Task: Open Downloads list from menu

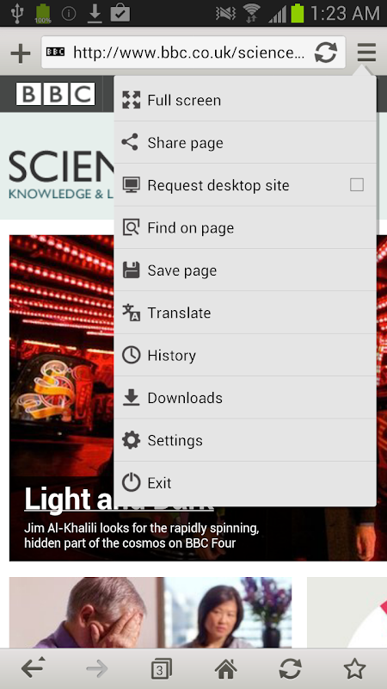Action: coord(245,398)
